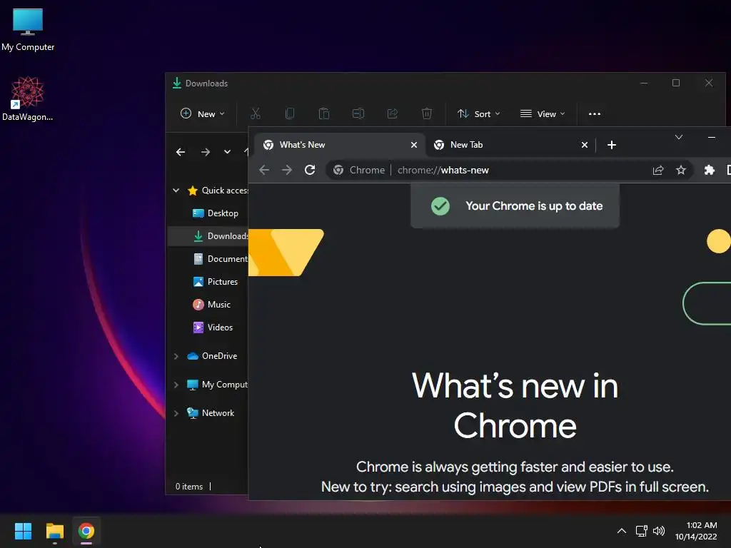Click Cut icon in Downloads toolbar
The height and width of the screenshot is (548, 731).
pyautogui.click(x=256, y=113)
